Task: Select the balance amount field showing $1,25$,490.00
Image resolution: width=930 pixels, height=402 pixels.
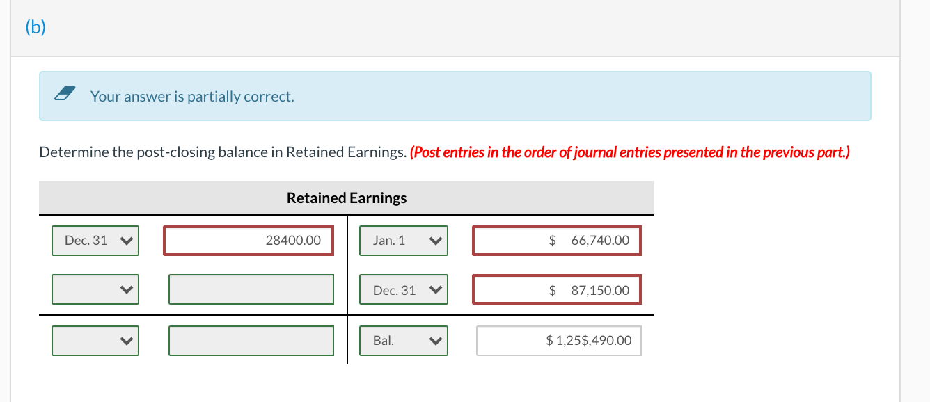Action: point(558,340)
